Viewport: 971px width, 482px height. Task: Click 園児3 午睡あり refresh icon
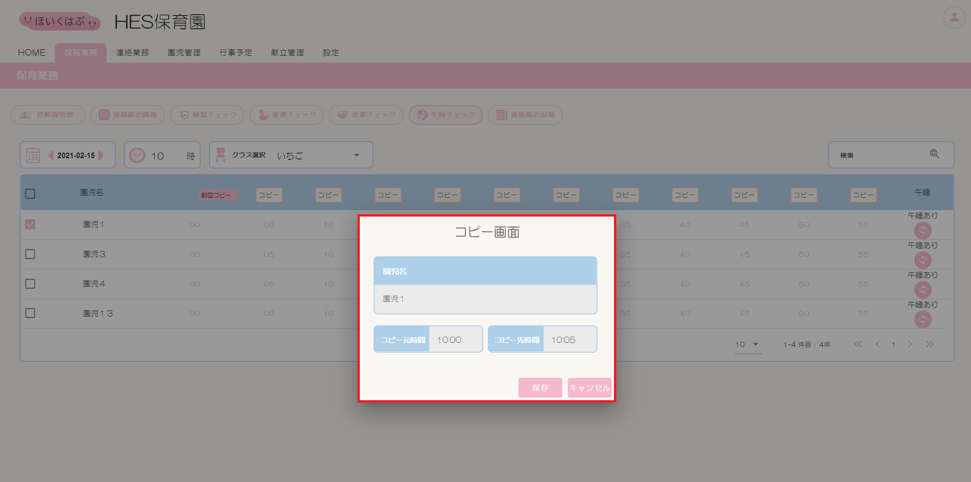click(923, 260)
